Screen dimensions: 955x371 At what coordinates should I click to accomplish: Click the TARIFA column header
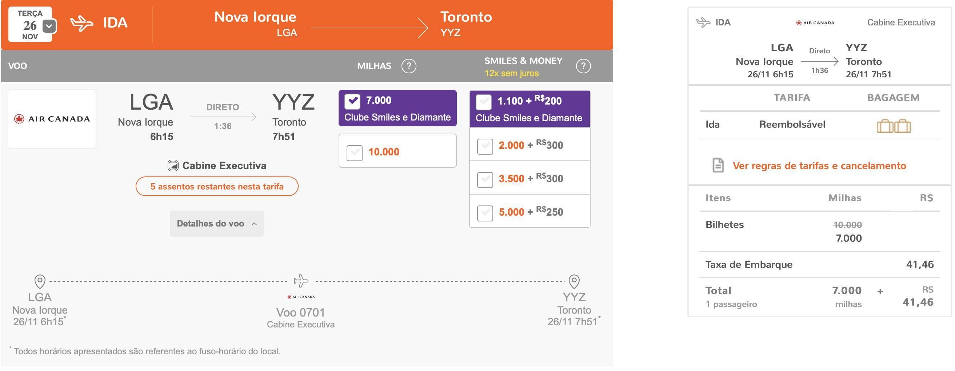(791, 98)
